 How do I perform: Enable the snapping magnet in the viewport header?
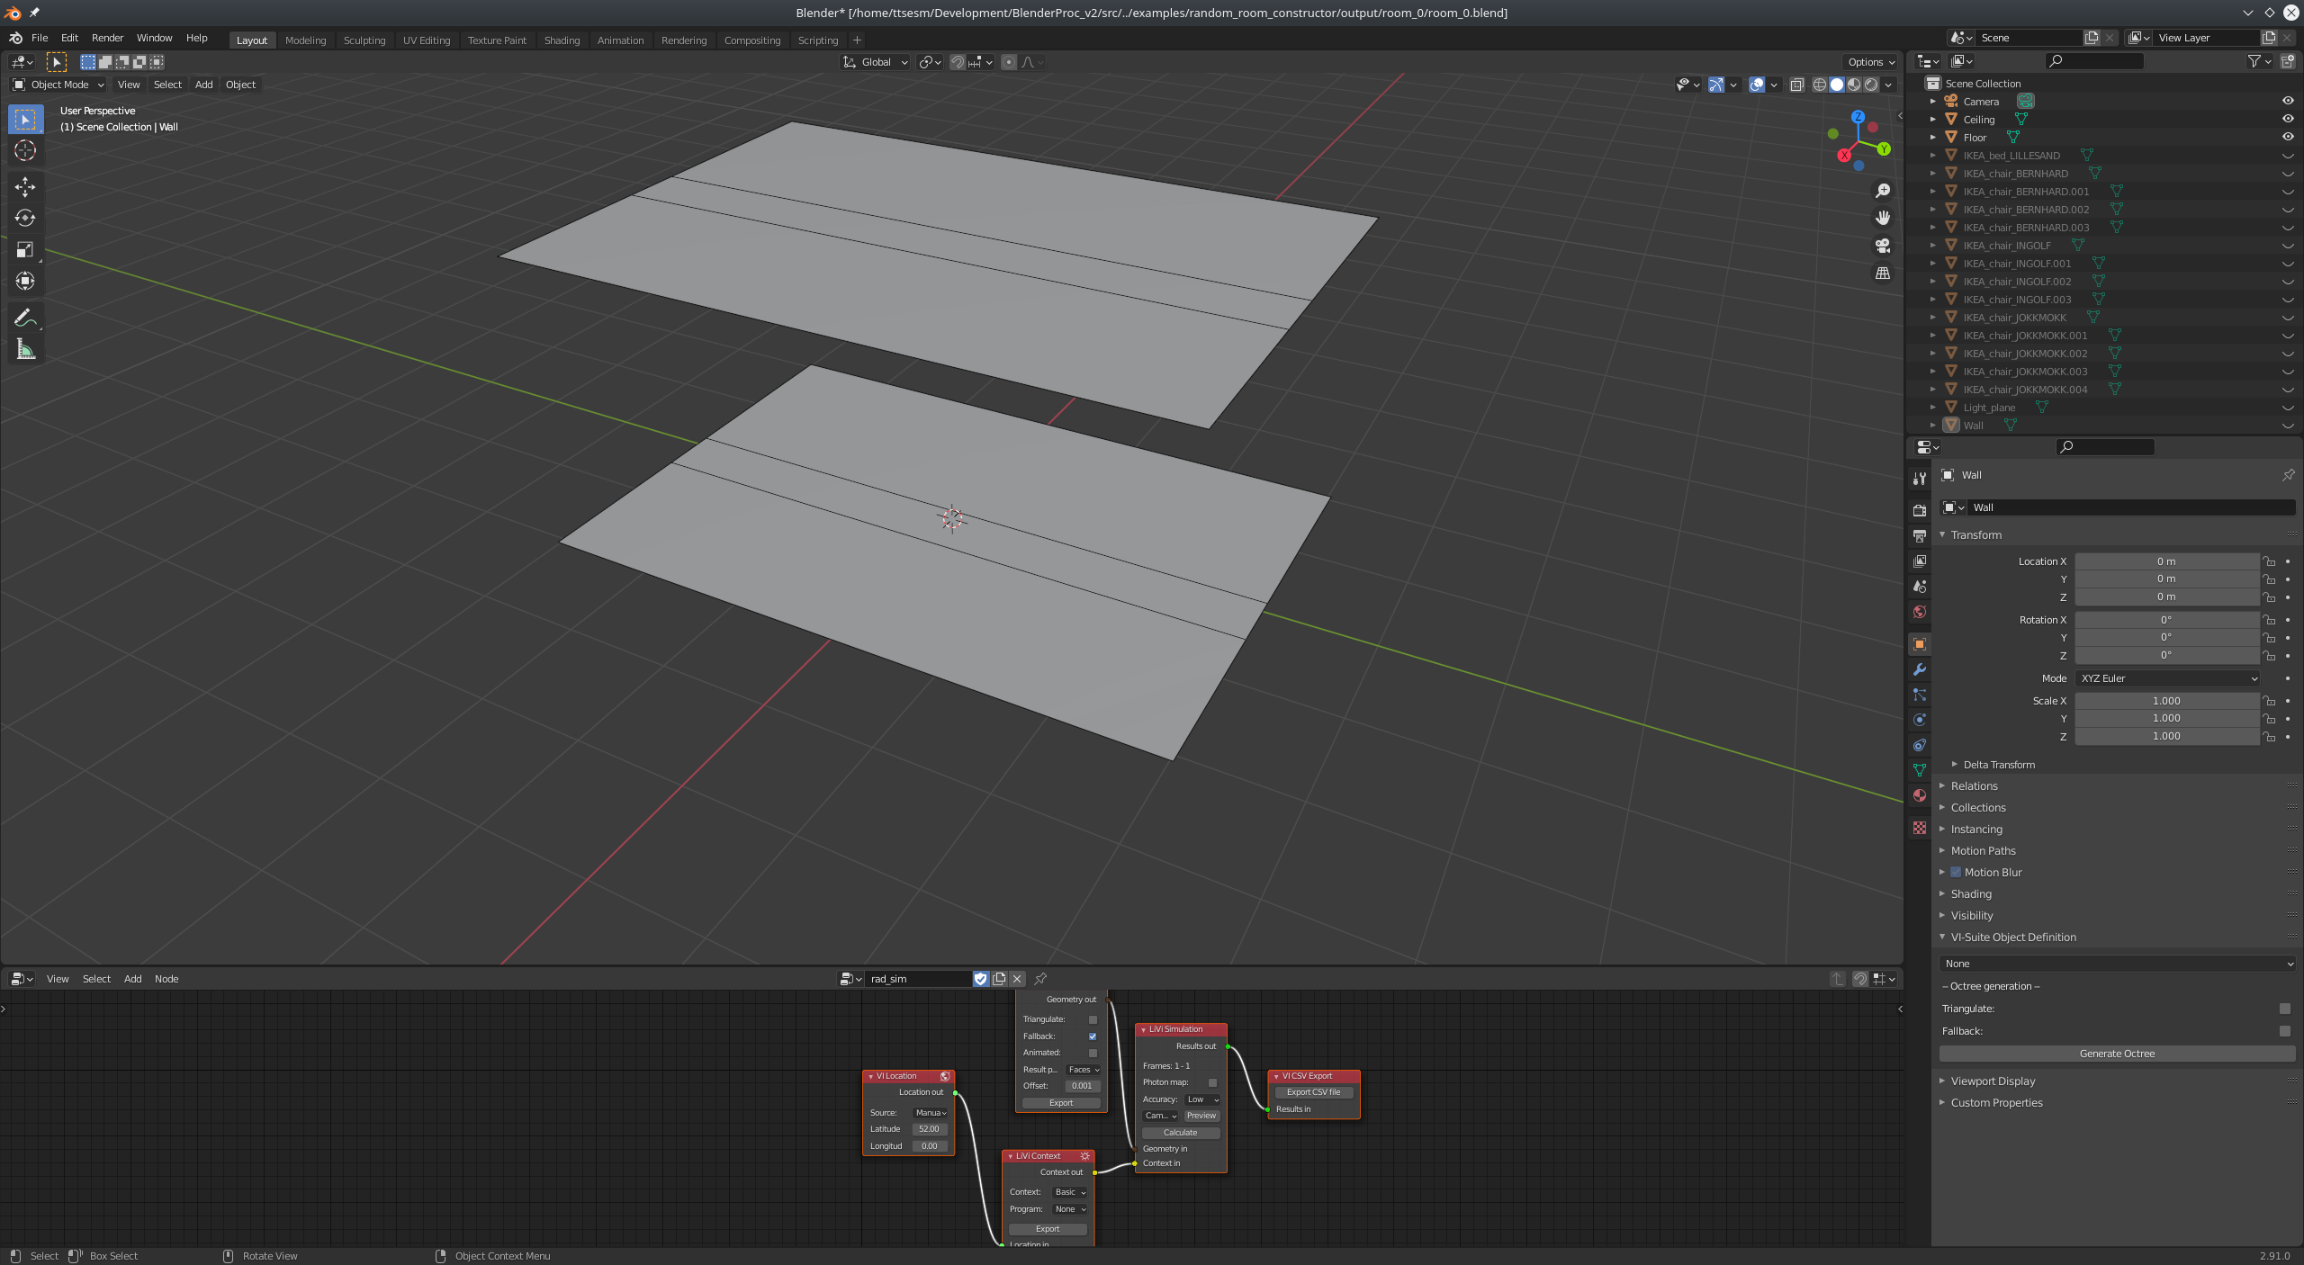coord(957,62)
